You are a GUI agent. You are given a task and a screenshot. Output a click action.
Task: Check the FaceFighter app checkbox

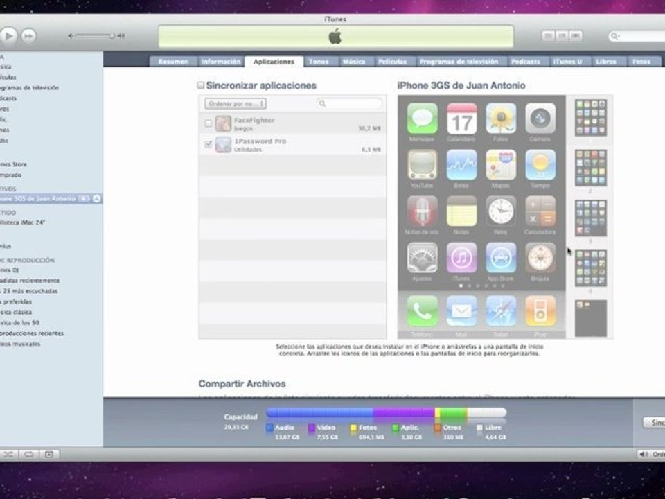[x=208, y=123]
